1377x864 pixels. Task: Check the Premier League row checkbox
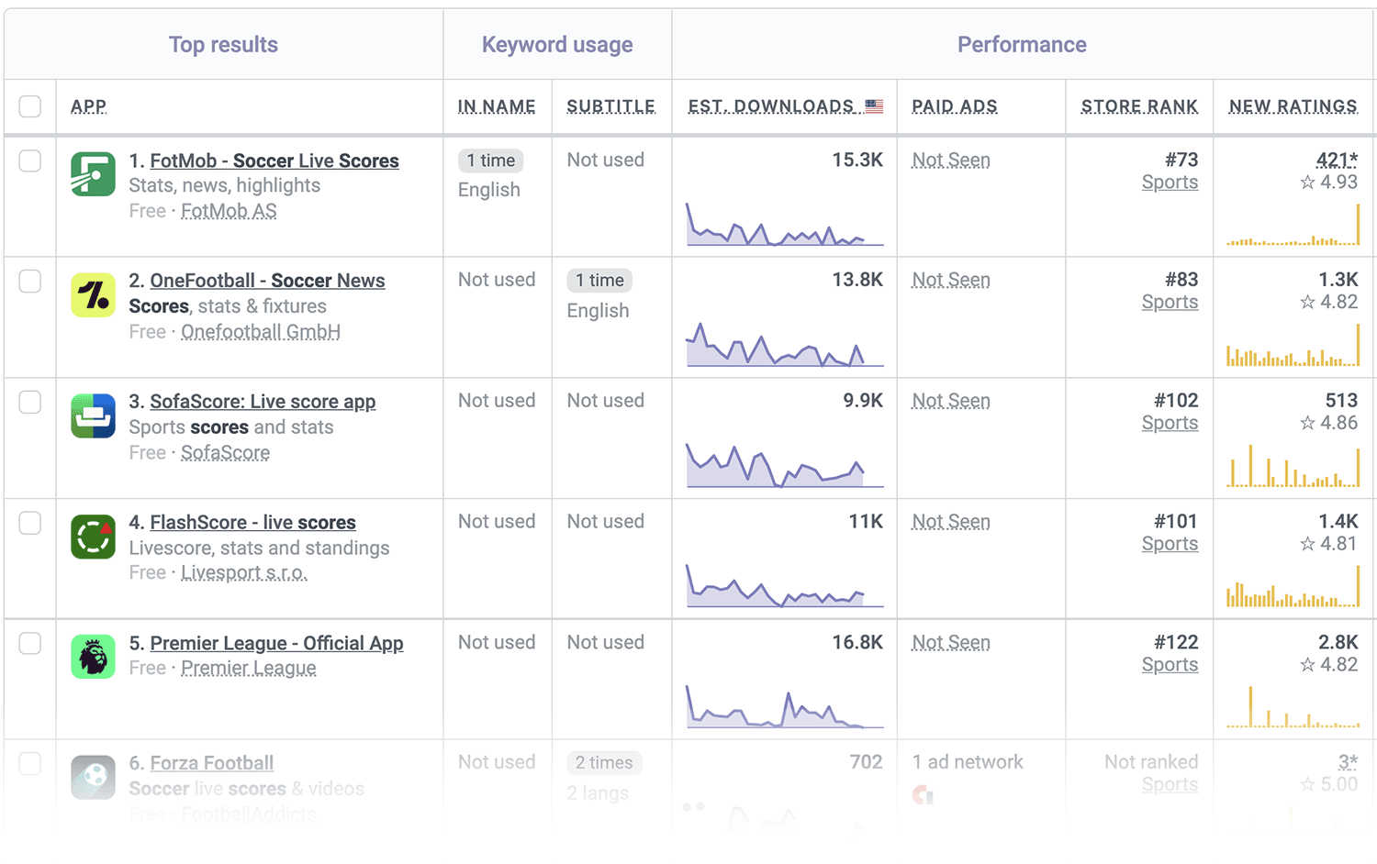tap(30, 643)
